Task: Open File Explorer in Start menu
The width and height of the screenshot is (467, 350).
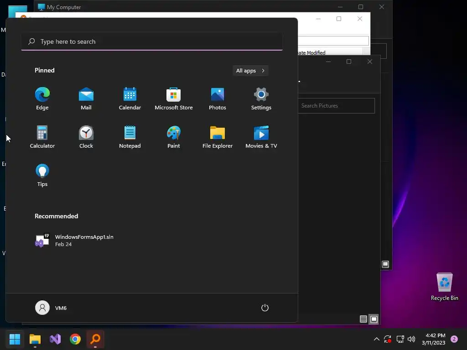Action: 218,137
